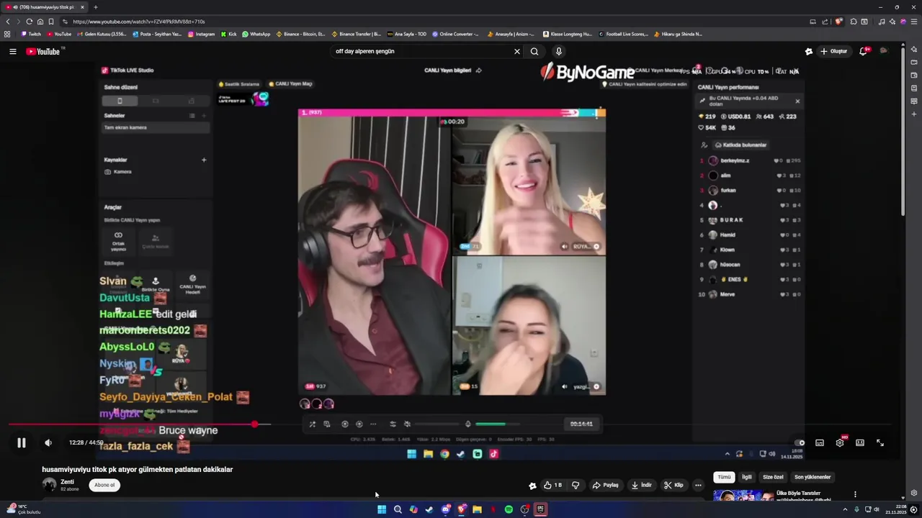Open WhatsApp bookmark

point(256,34)
